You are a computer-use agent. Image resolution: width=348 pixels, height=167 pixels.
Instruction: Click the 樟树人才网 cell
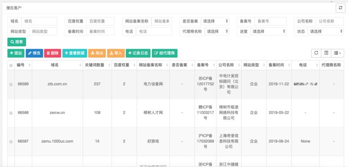[153, 113]
